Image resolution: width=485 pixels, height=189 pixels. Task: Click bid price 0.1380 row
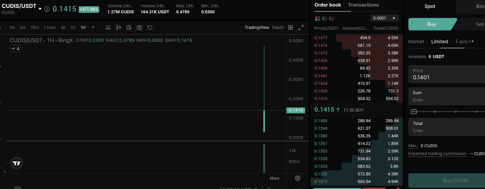coord(357,136)
